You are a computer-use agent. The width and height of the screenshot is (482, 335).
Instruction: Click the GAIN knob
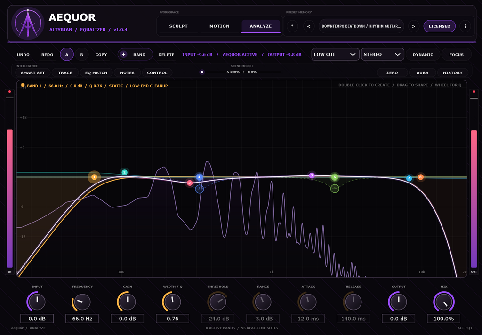click(128, 302)
